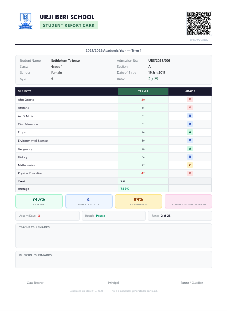Image resolution: width=227 pixels, height=311 pixels.
Task: Click the F grade badge for Amharic
Action: tap(190, 107)
